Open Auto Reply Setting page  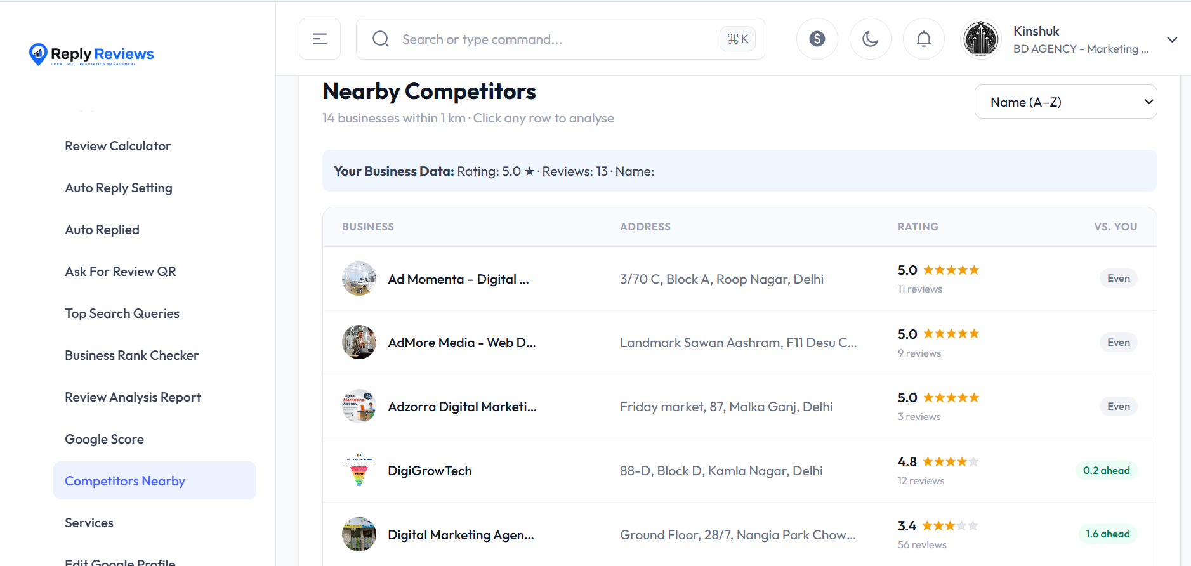[119, 188]
